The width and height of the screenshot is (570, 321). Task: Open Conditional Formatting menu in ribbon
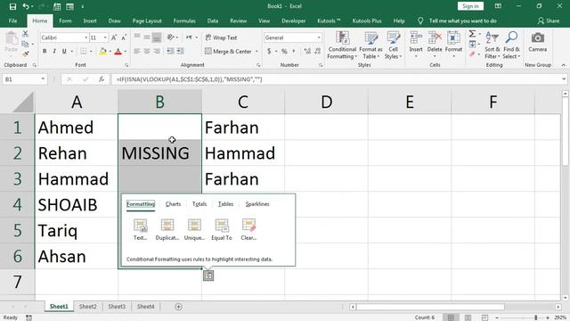click(x=342, y=45)
